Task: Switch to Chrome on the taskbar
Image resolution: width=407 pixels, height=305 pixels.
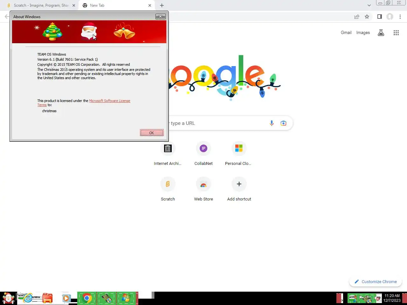Action: click(87, 298)
